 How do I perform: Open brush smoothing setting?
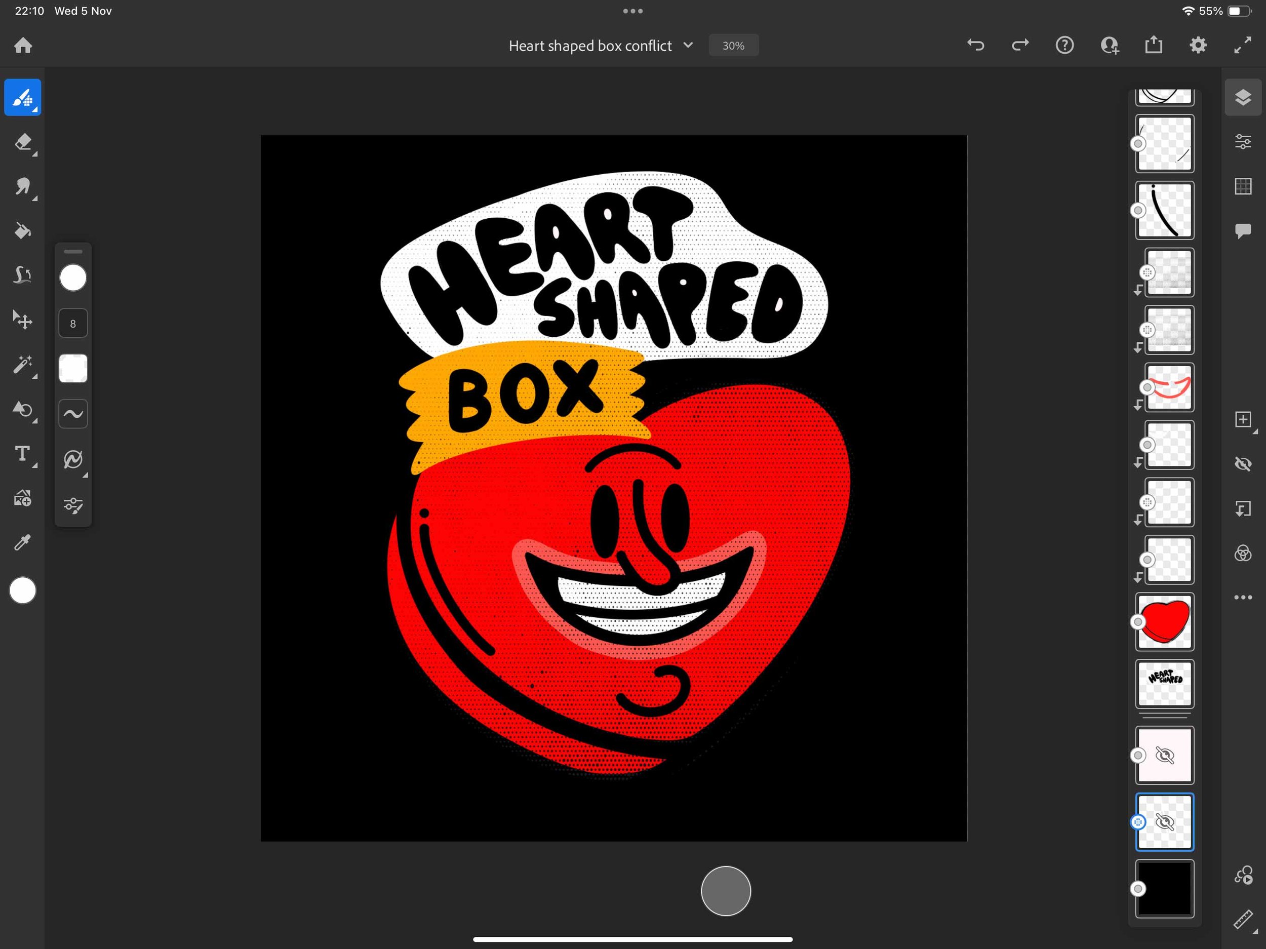coord(73,413)
